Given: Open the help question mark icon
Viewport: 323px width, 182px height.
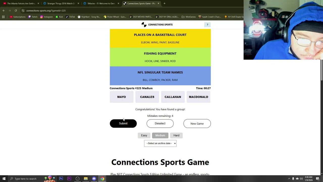Looking at the screenshot, I should coord(207,25).
